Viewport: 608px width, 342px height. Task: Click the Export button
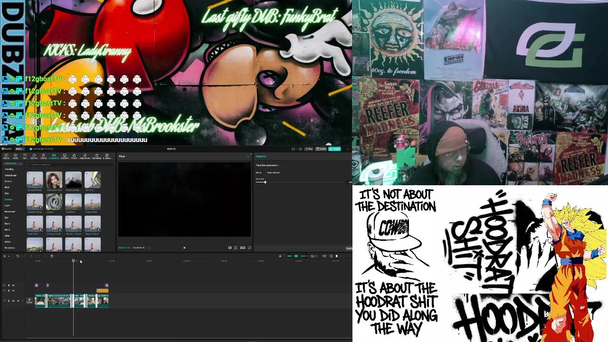click(335, 149)
